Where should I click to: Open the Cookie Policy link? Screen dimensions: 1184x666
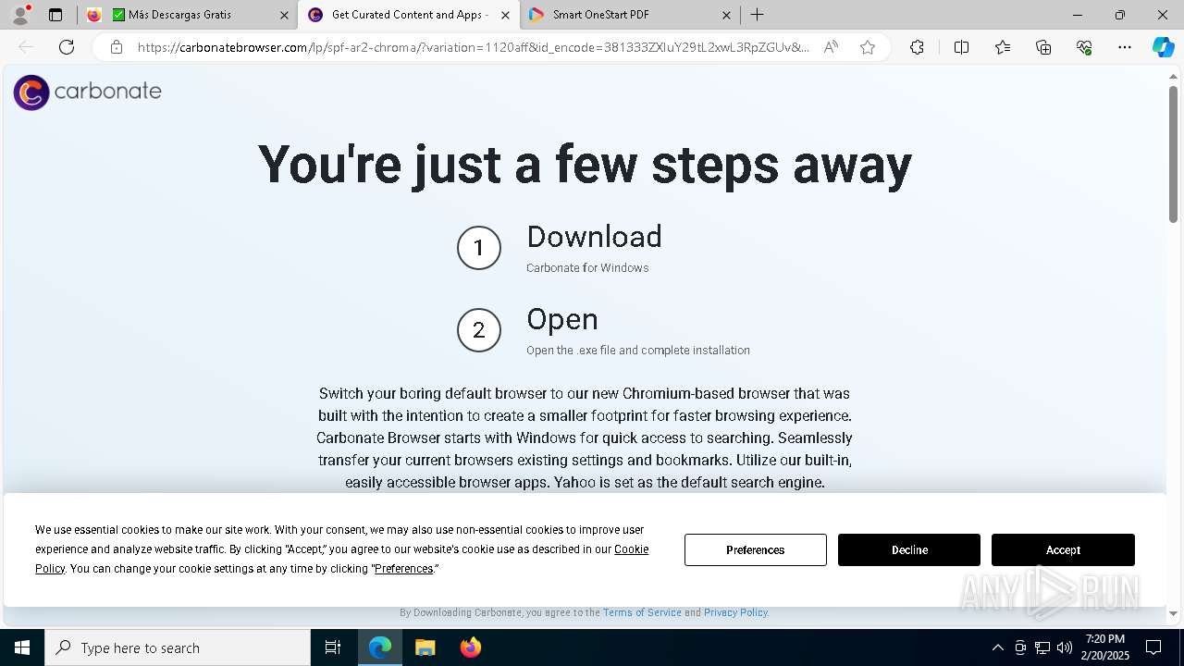631,549
